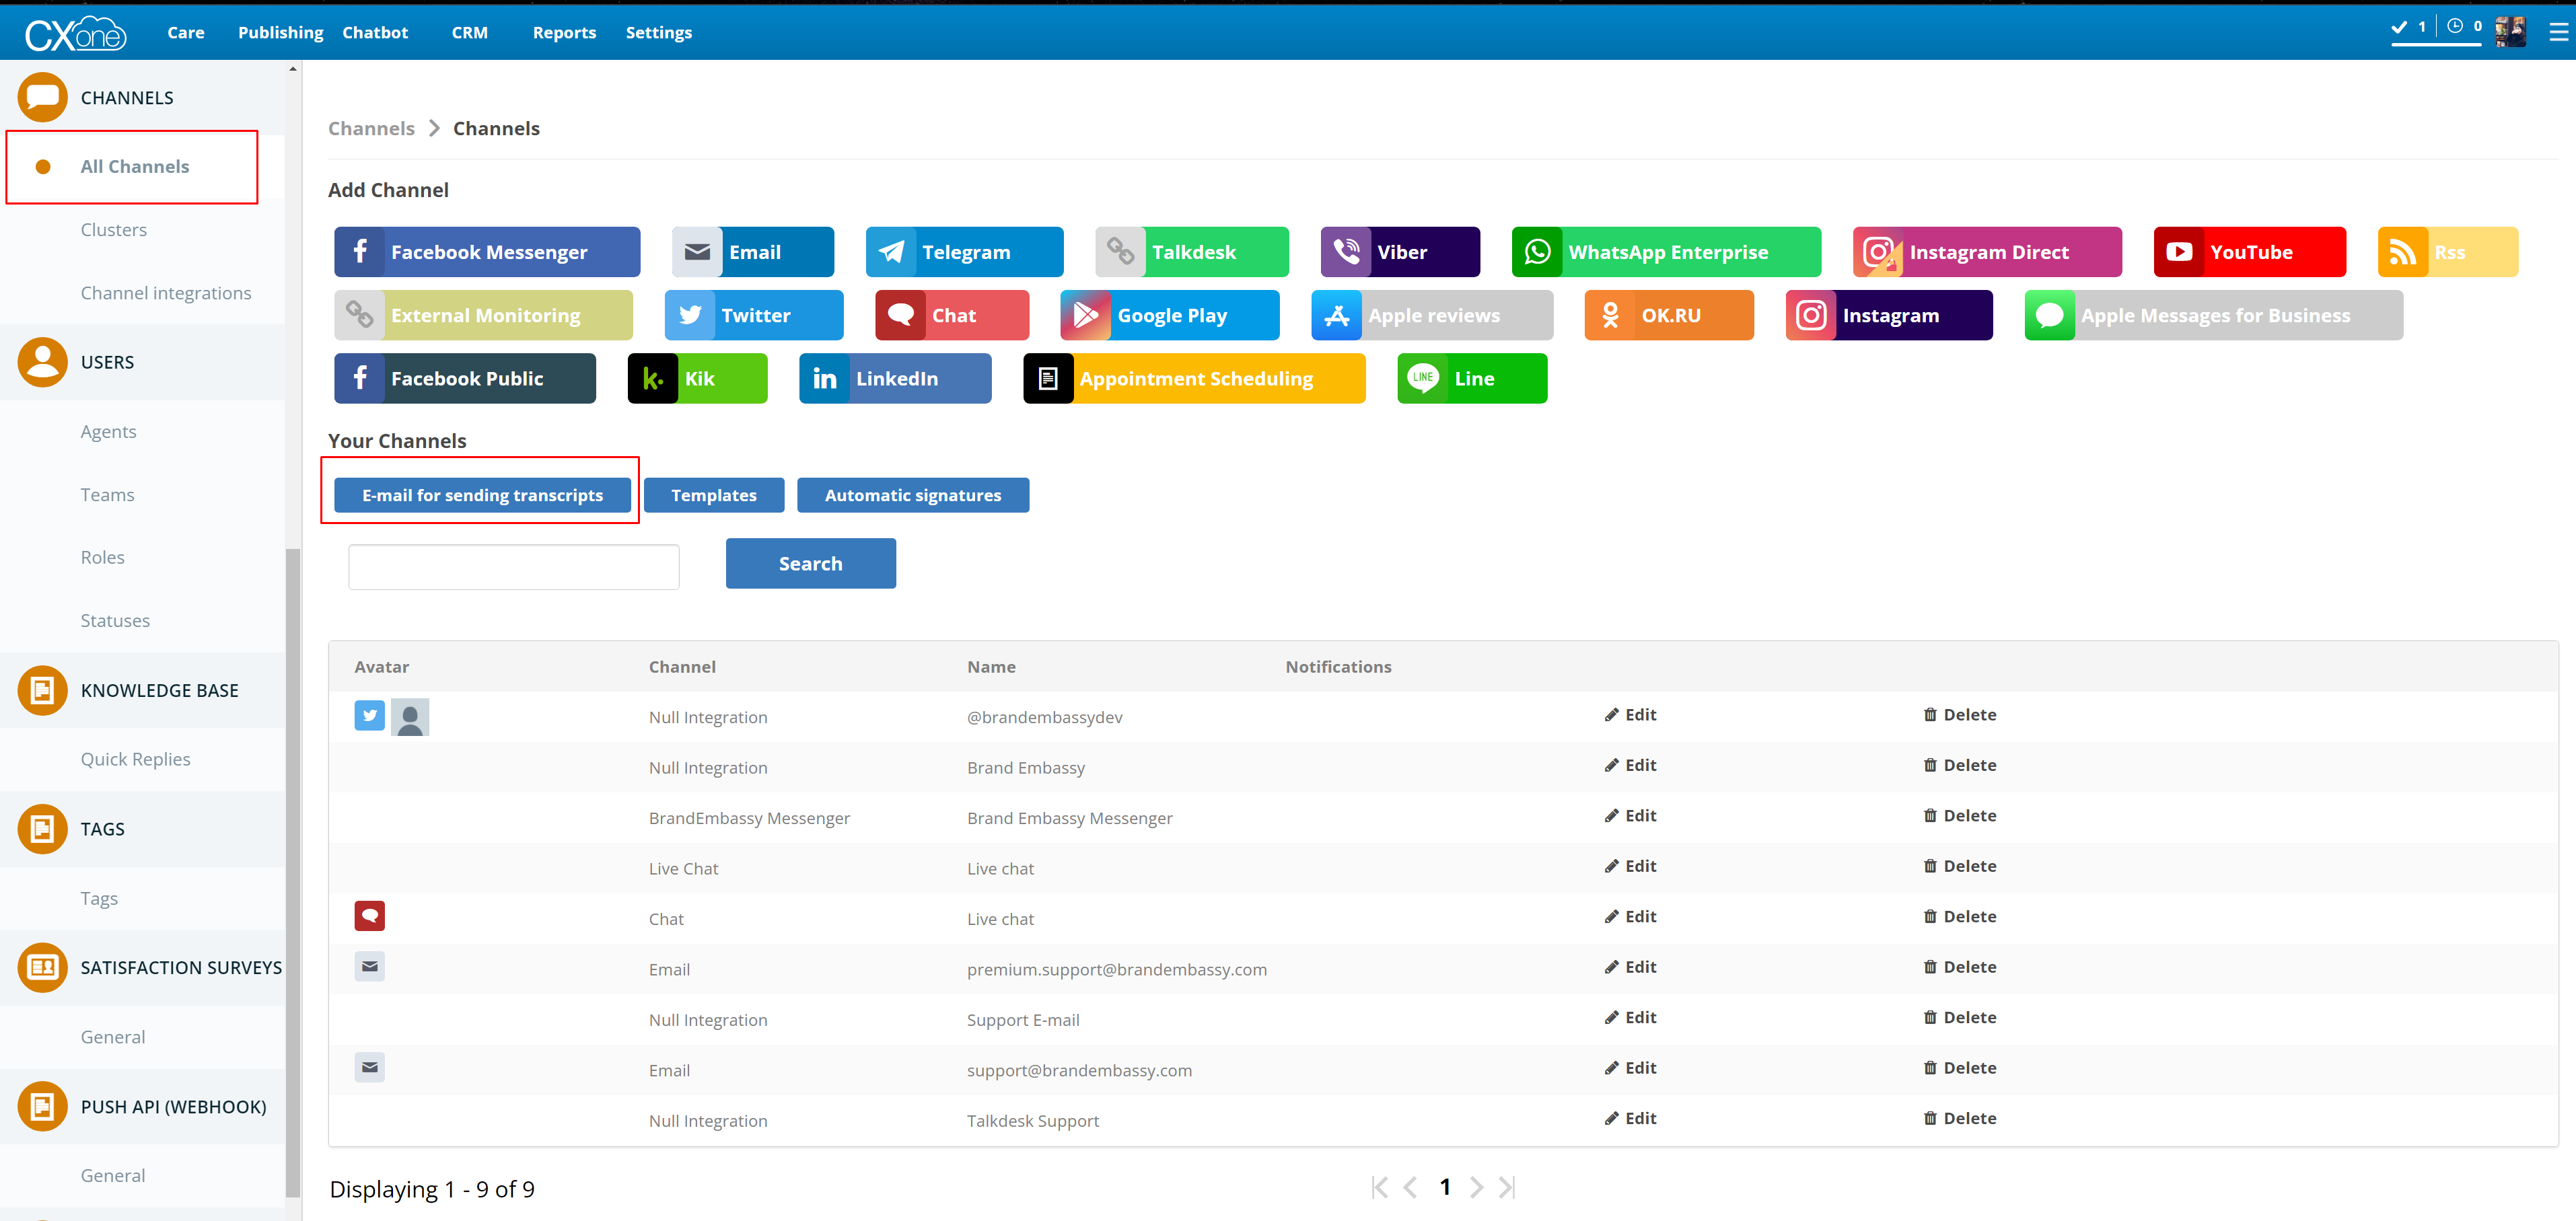Add Apple Messages for Business channel
2576x1221 pixels.
[x=2213, y=315]
